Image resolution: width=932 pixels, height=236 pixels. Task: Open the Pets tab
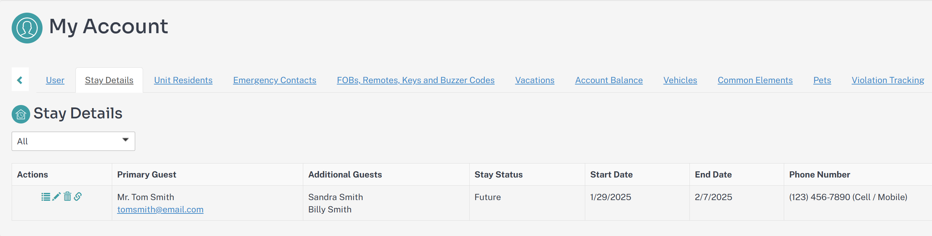pos(822,80)
